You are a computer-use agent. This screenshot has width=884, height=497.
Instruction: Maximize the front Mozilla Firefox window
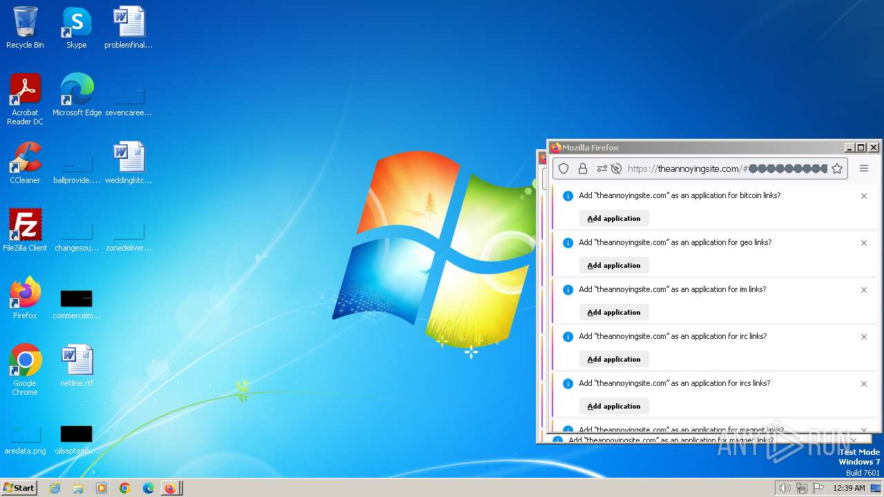pyautogui.click(x=861, y=148)
